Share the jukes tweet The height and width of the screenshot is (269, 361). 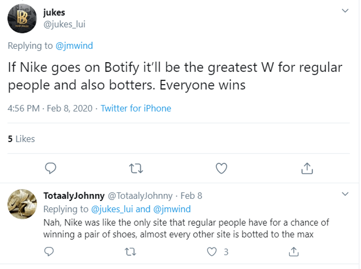pyautogui.click(x=307, y=168)
